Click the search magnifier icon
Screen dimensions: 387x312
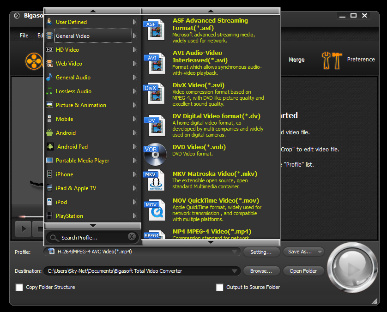[x=54, y=238]
